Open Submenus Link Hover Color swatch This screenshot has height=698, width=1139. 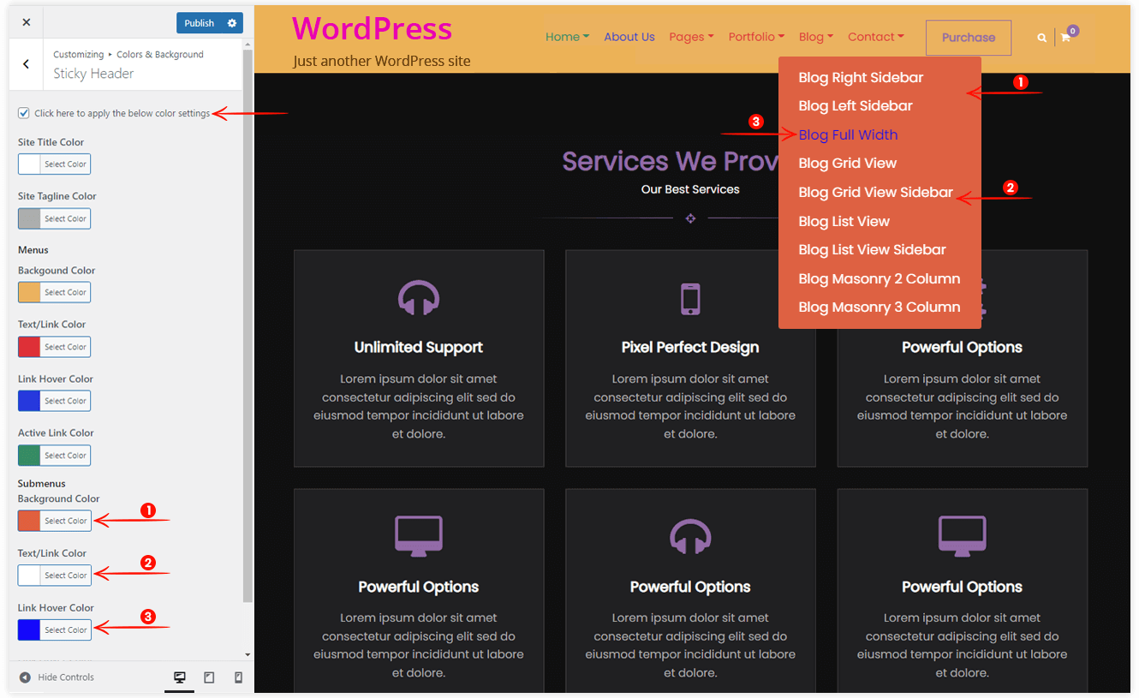click(29, 629)
